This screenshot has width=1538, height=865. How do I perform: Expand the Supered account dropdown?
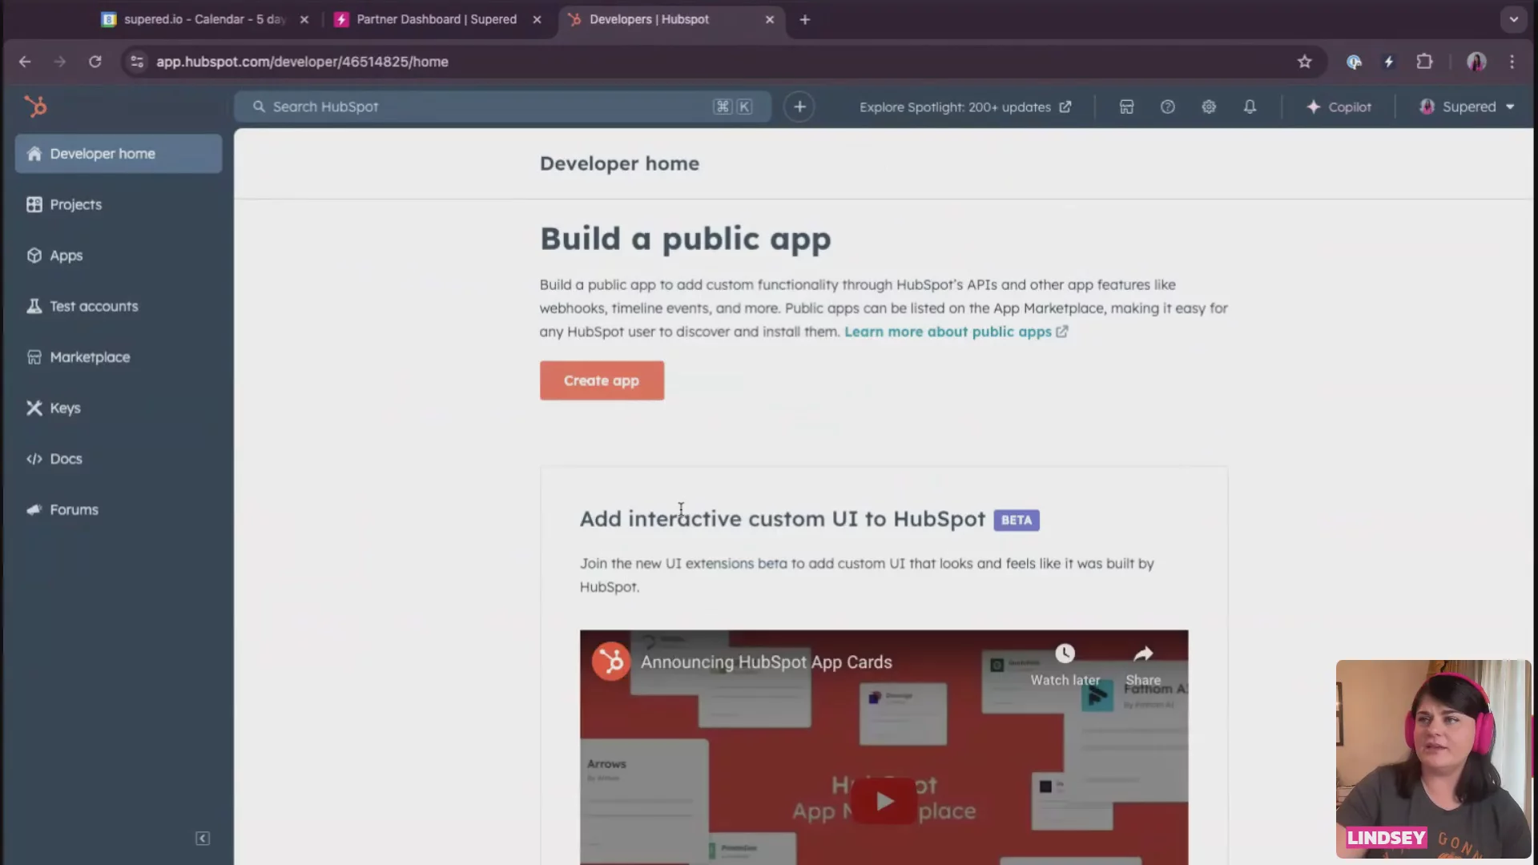pos(1467,107)
